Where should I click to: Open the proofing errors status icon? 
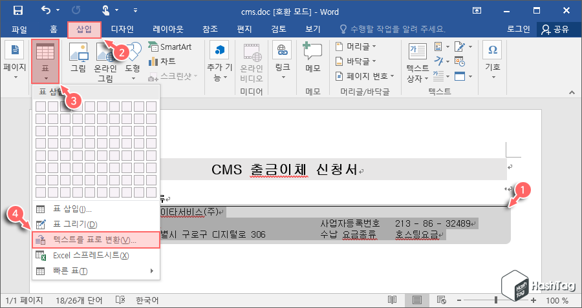click(120, 300)
